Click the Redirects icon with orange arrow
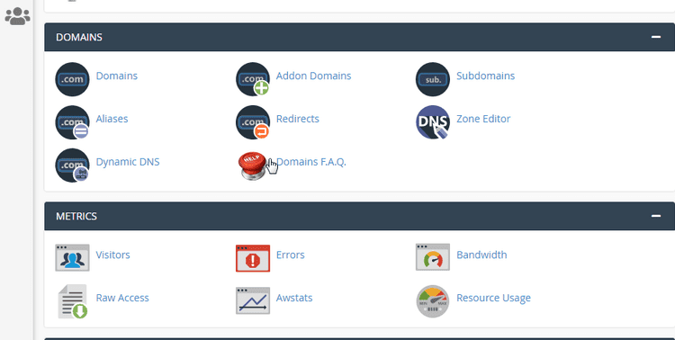 tap(253, 122)
